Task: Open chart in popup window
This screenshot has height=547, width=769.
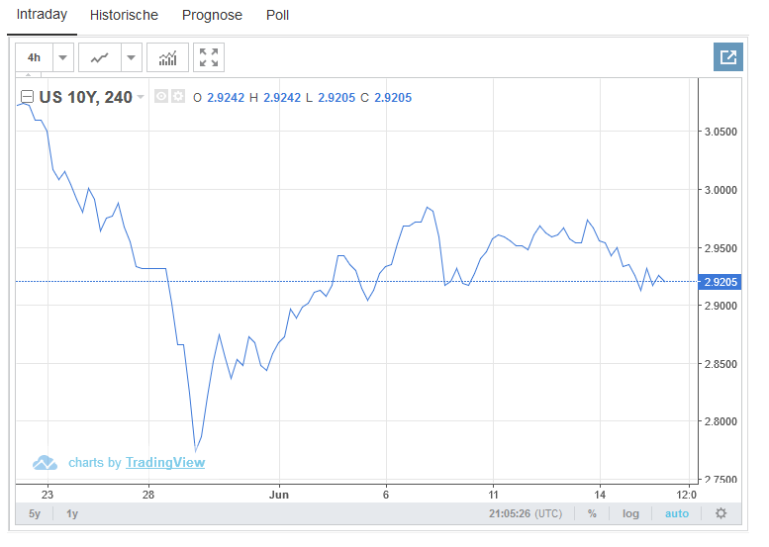Action: tap(727, 57)
